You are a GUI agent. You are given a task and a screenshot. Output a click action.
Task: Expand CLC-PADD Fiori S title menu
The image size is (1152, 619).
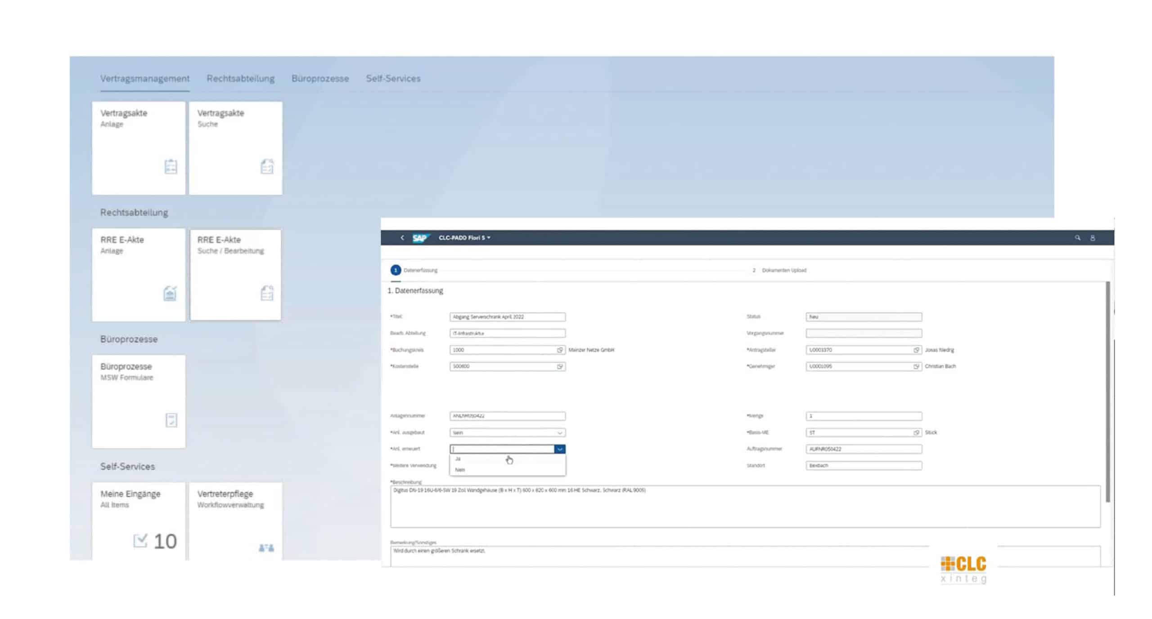pos(464,237)
